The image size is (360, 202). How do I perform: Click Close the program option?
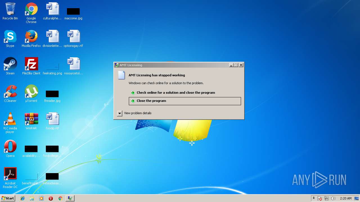185,101
